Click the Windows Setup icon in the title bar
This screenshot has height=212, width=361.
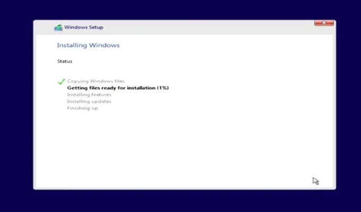(58, 28)
